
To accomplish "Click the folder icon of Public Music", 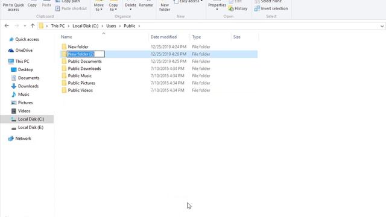I will [64, 76].
